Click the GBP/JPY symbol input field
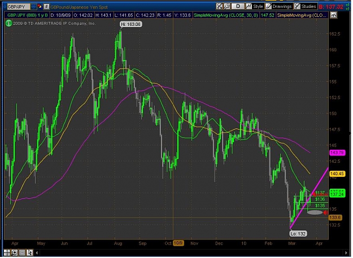Image resolution: width=353 pixels, height=258 pixels. [x=18, y=7]
